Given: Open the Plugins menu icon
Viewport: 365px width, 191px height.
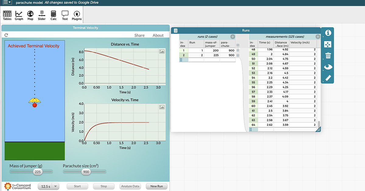Looking at the screenshot, I should (77, 15).
